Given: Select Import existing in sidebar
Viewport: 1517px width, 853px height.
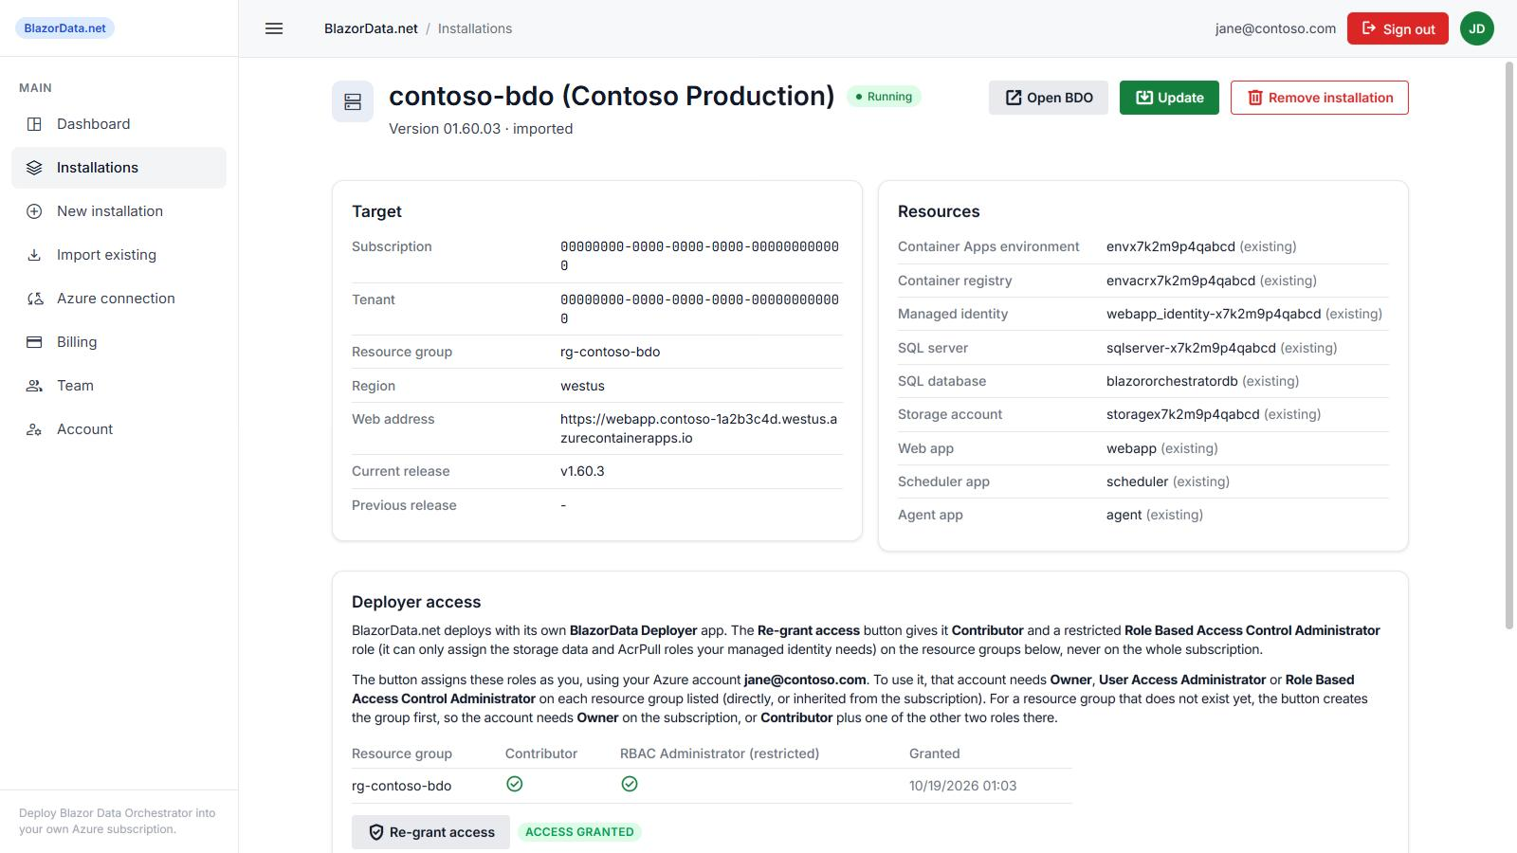Looking at the screenshot, I should pos(119,255).
